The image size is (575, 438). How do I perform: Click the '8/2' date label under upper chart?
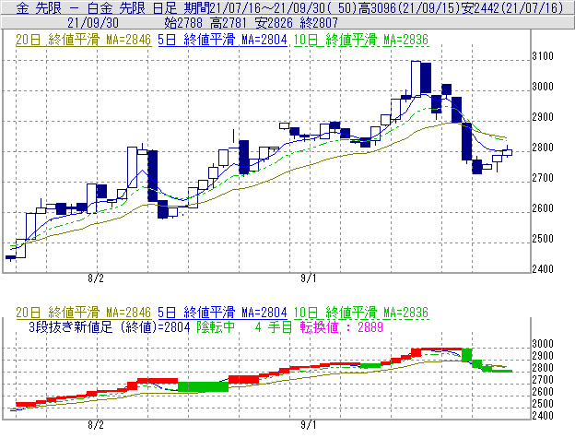point(96,278)
